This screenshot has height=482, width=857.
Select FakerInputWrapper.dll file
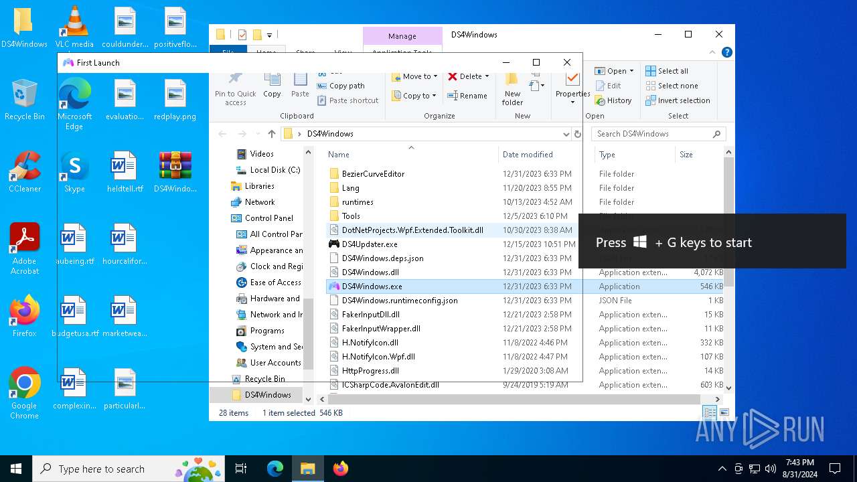(381, 329)
